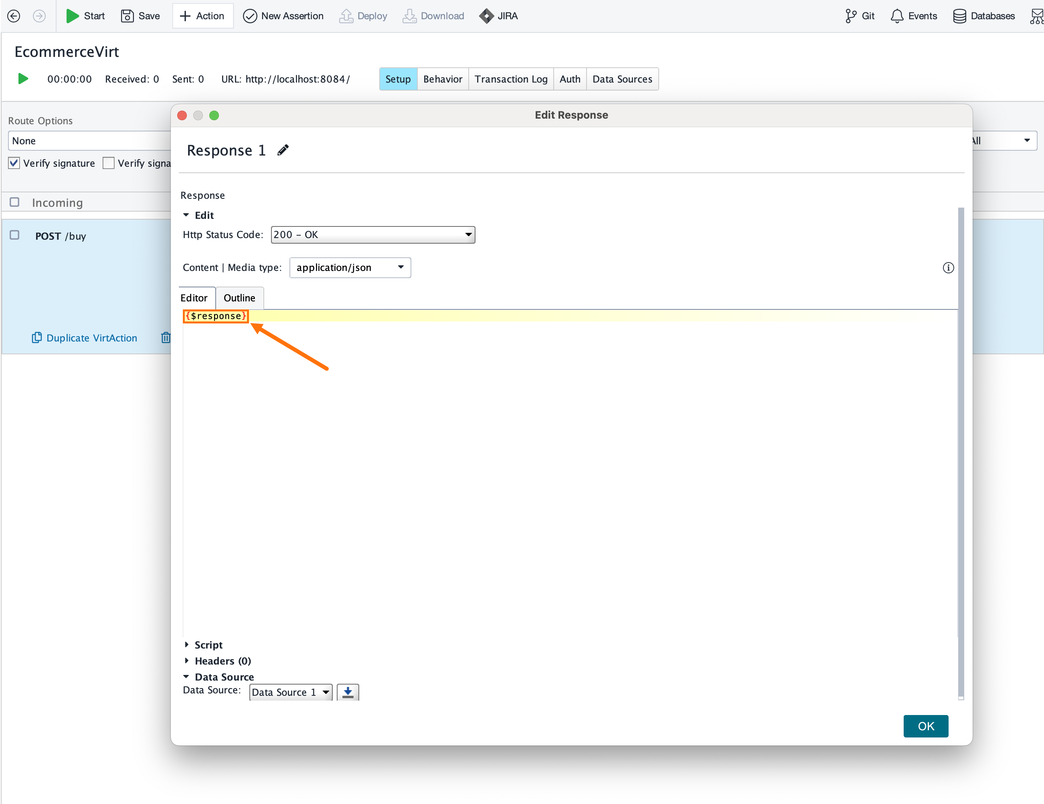
Task: Switch to the Outline tab
Action: [239, 297]
